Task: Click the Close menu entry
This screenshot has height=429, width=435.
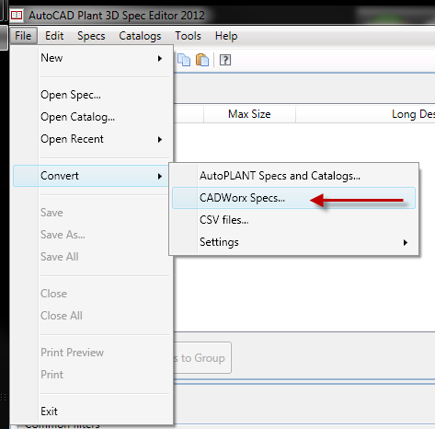Action: (92, 294)
